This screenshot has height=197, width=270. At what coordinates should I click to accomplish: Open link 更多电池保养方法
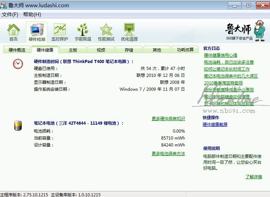click(168, 153)
